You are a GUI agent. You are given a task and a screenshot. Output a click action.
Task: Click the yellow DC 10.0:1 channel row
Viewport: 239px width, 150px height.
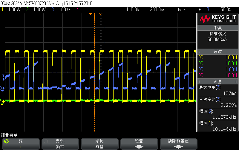[x=218, y=58]
